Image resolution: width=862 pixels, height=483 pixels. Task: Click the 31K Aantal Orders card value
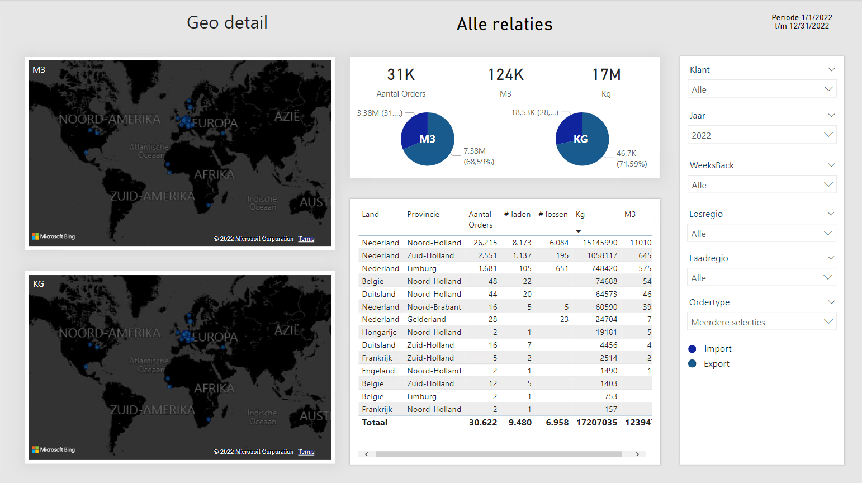pyautogui.click(x=401, y=75)
